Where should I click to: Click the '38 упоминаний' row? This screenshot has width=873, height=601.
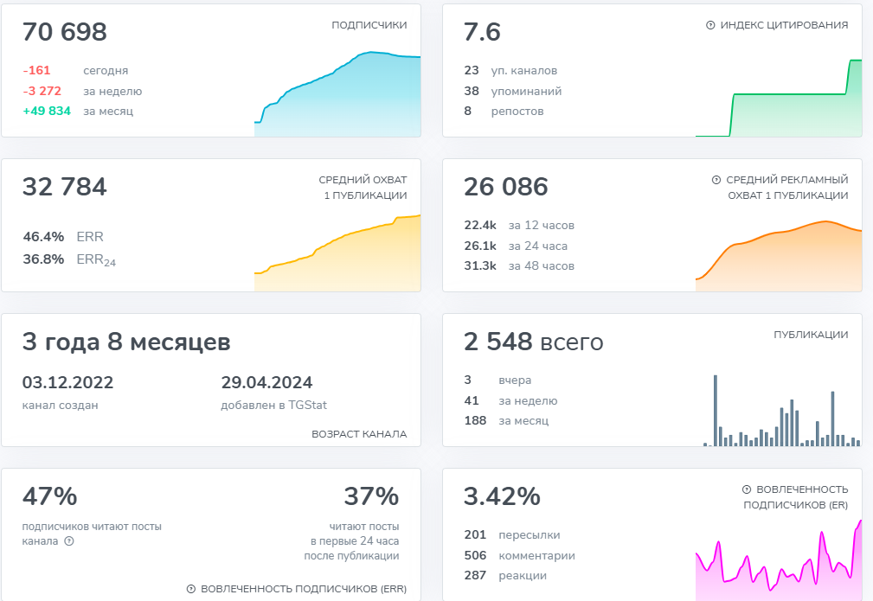[x=513, y=92]
